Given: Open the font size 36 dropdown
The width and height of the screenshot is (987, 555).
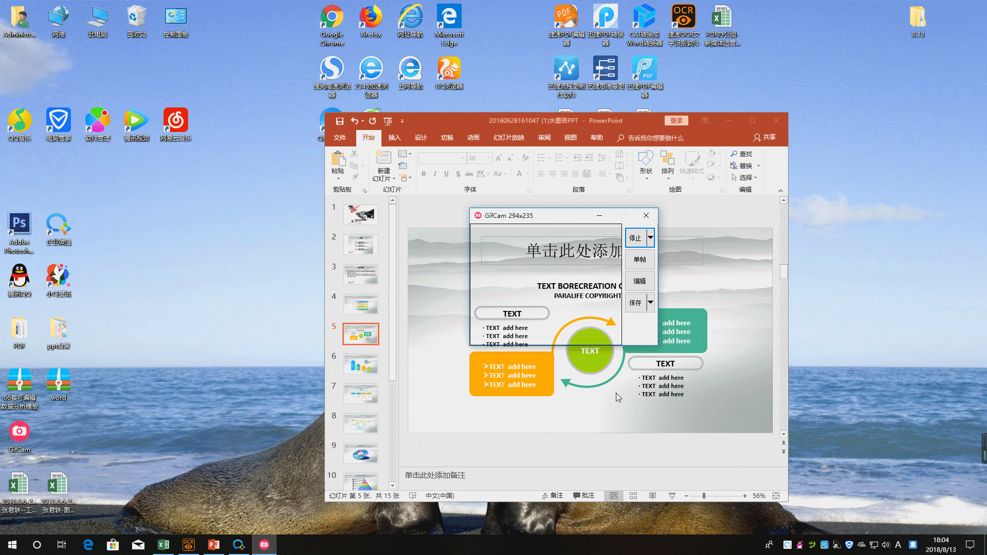Looking at the screenshot, I should pyautogui.click(x=488, y=158).
